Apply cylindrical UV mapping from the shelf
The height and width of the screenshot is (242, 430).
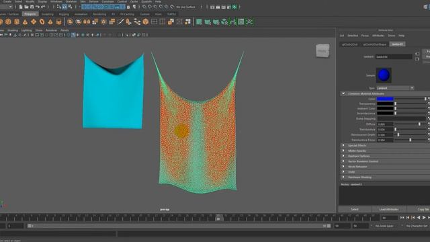[208, 22]
